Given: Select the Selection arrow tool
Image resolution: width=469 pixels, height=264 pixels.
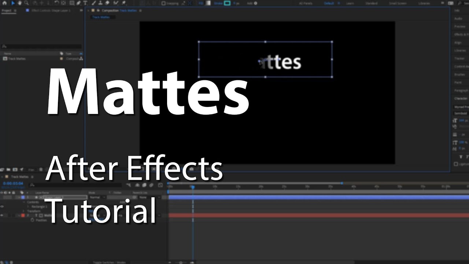Looking at the screenshot, I should pyautogui.click(x=13, y=3).
